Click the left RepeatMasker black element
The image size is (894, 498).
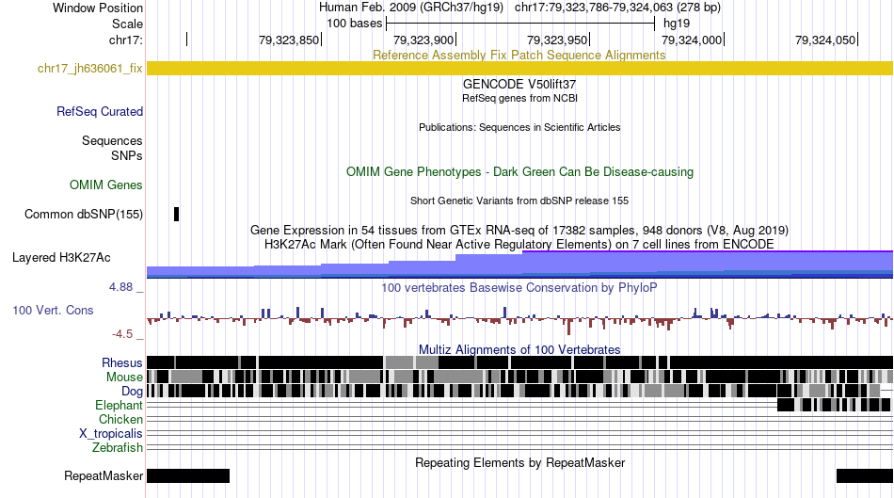[x=188, y=475]
